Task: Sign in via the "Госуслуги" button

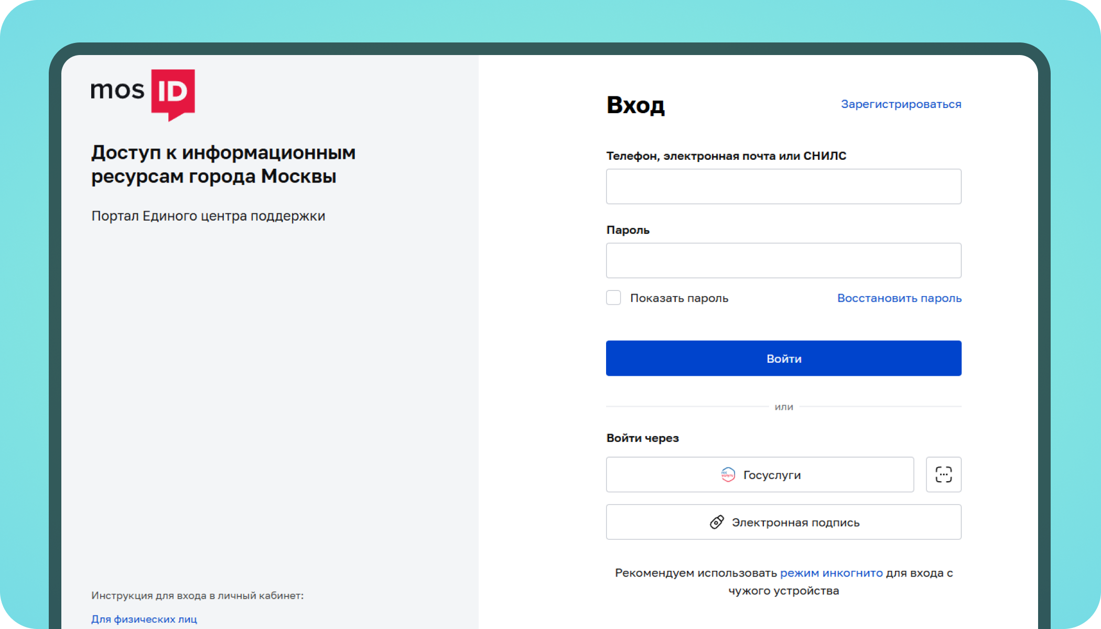Action: pyautogui.click(x=760, y=475)
